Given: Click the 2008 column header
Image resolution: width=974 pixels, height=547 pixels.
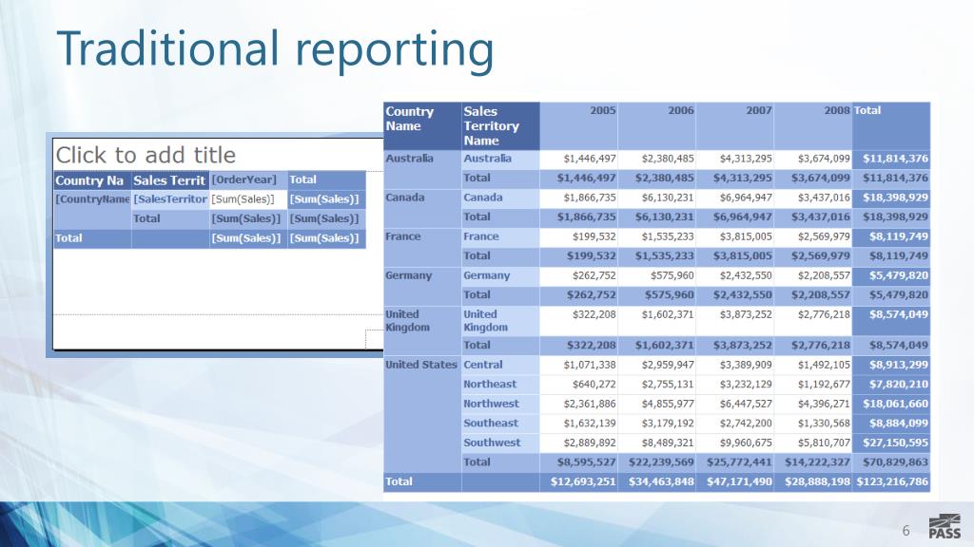Looking at the screenshot, I should (813, 126).
